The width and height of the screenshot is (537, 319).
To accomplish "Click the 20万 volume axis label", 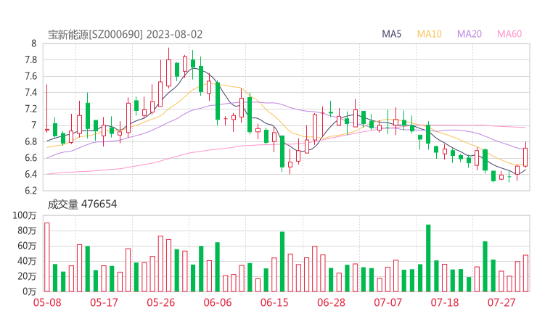I will click(27, 276).
